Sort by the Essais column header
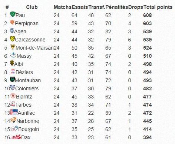 pos(80,7)
